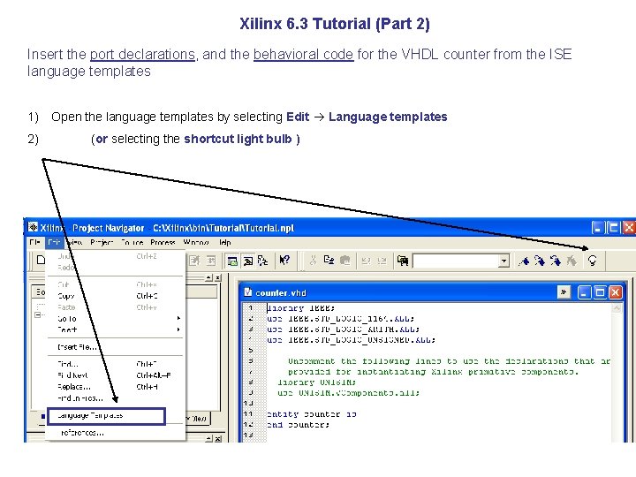The width and height of the screenshot is (636, 477).
Task: Click the 'library IEEE;' code line
Action: 301,308
